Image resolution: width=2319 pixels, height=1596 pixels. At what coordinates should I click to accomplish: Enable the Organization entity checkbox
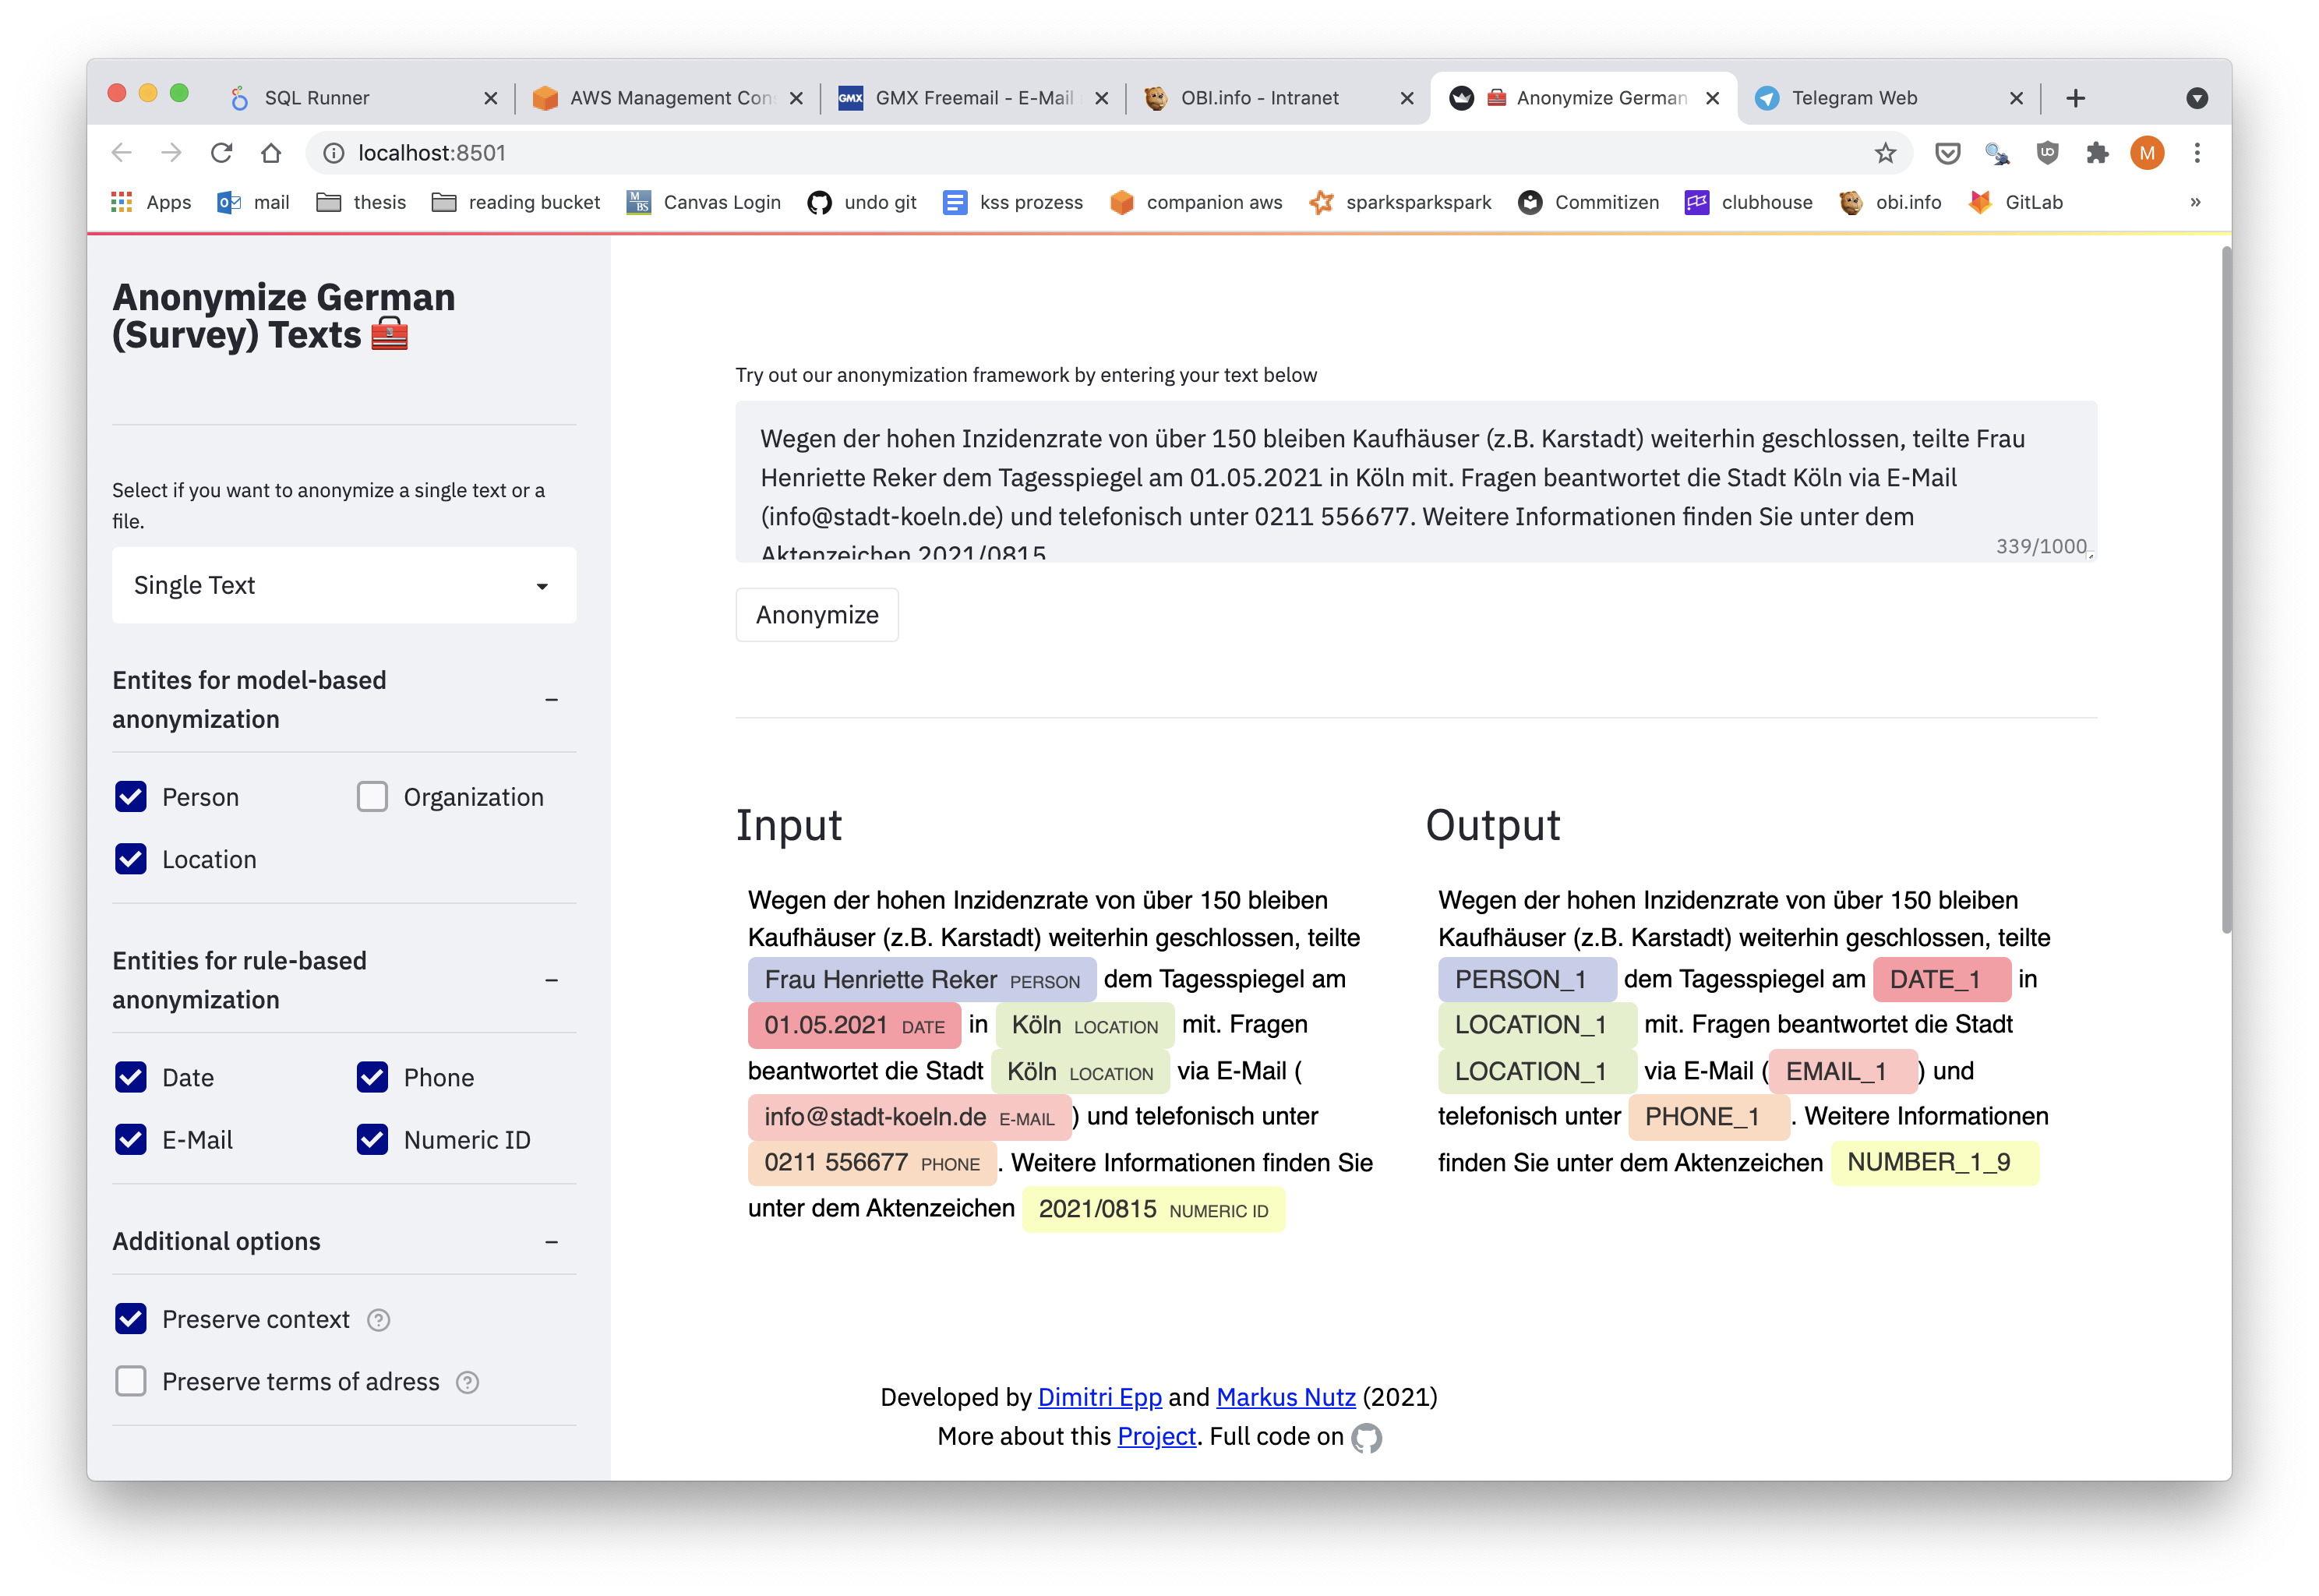(x=372, y=797)
